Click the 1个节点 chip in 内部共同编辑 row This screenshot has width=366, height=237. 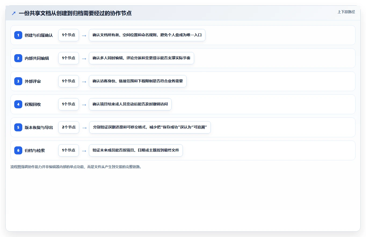point(68,58)
